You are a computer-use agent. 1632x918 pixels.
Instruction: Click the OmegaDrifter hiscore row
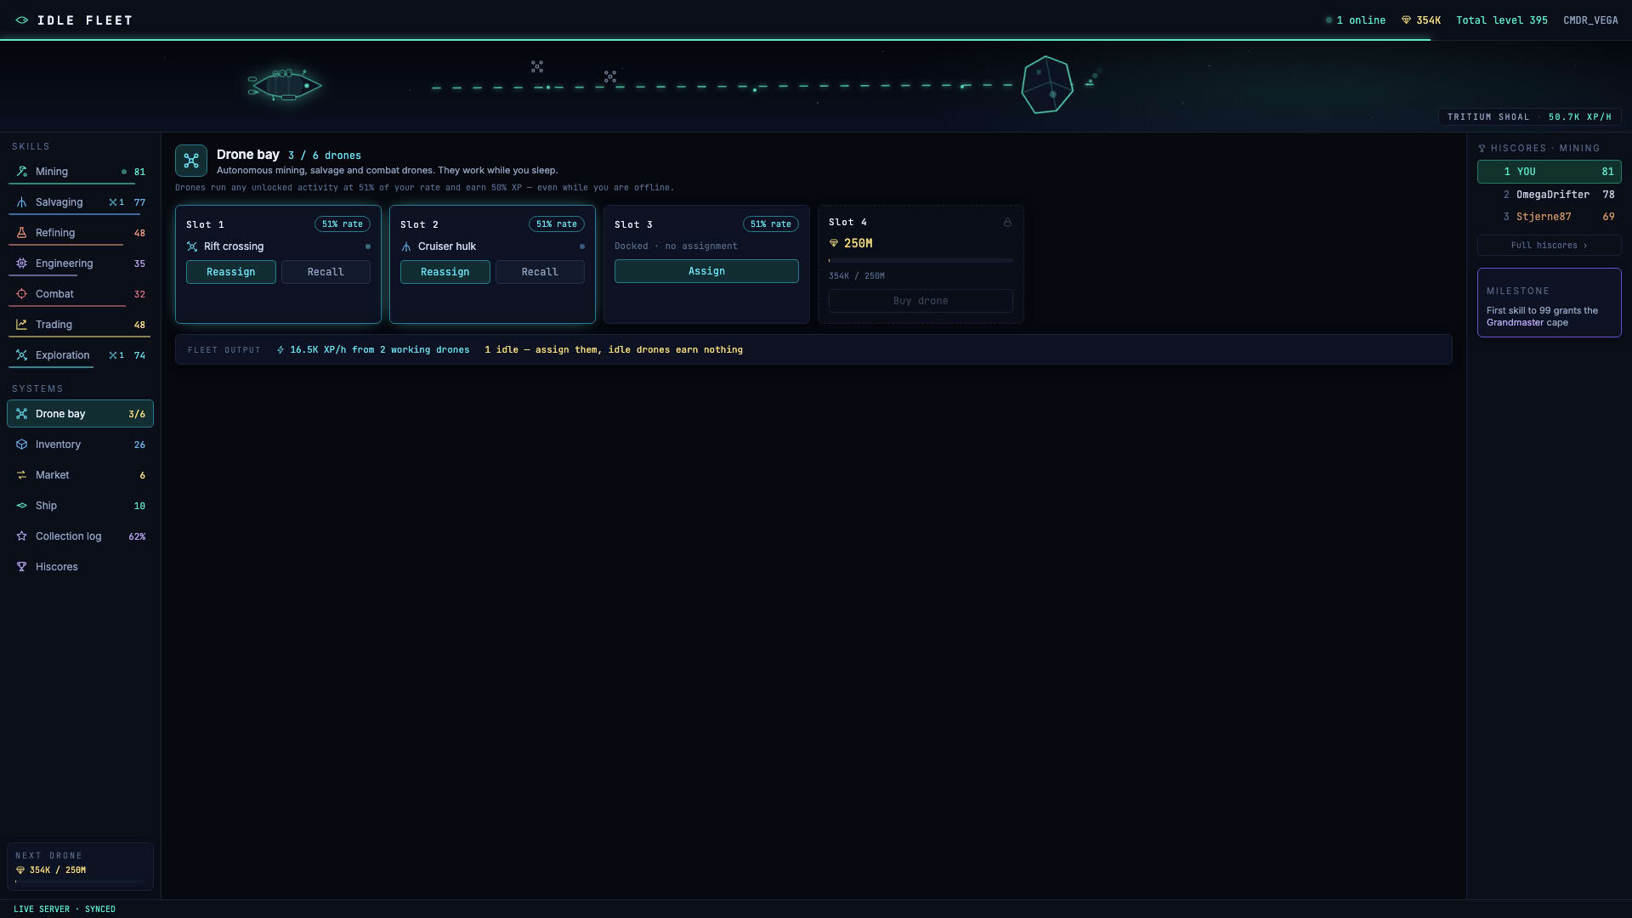pos(1549,195)
